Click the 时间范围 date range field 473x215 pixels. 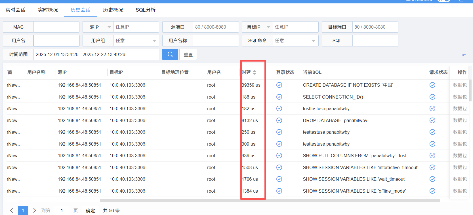click(96, 54)
